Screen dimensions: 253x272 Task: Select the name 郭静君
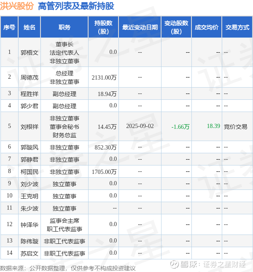[x=30, y=160]
